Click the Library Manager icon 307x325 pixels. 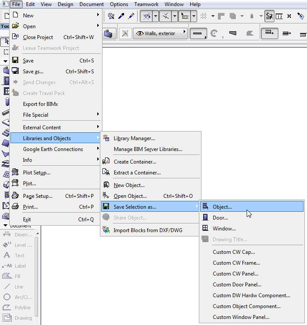106,138
